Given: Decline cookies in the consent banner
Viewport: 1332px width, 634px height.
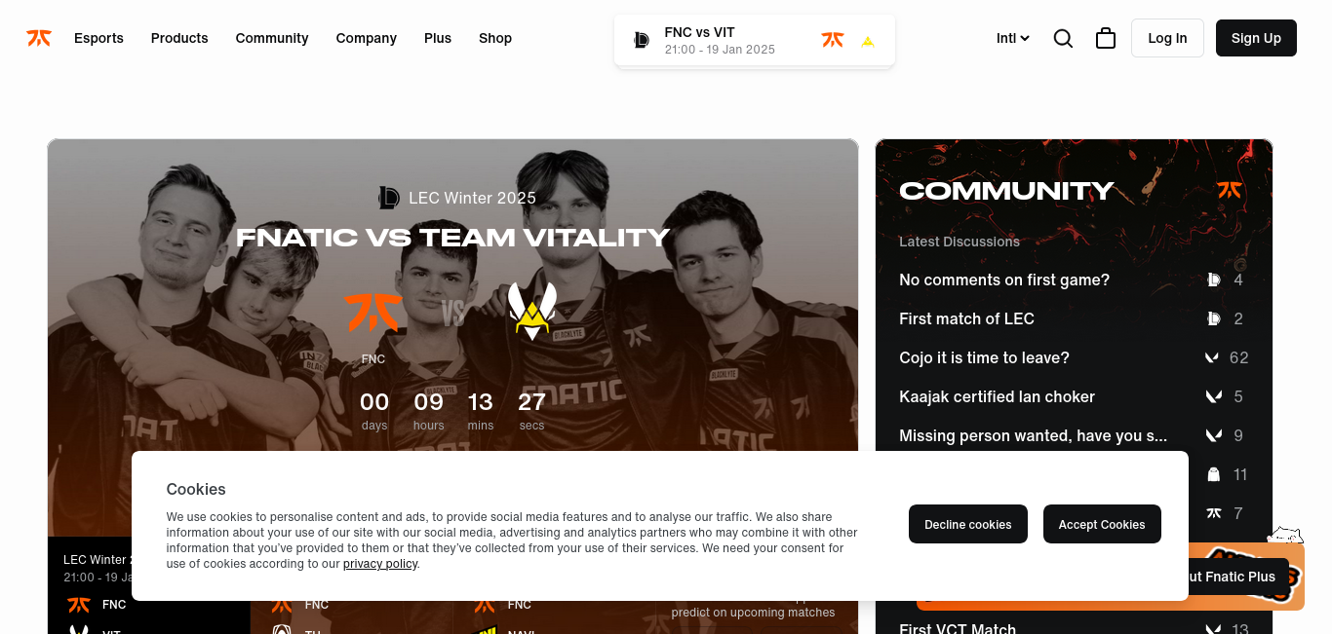Looking at the screenshot, I should click(x=968, y=524).
